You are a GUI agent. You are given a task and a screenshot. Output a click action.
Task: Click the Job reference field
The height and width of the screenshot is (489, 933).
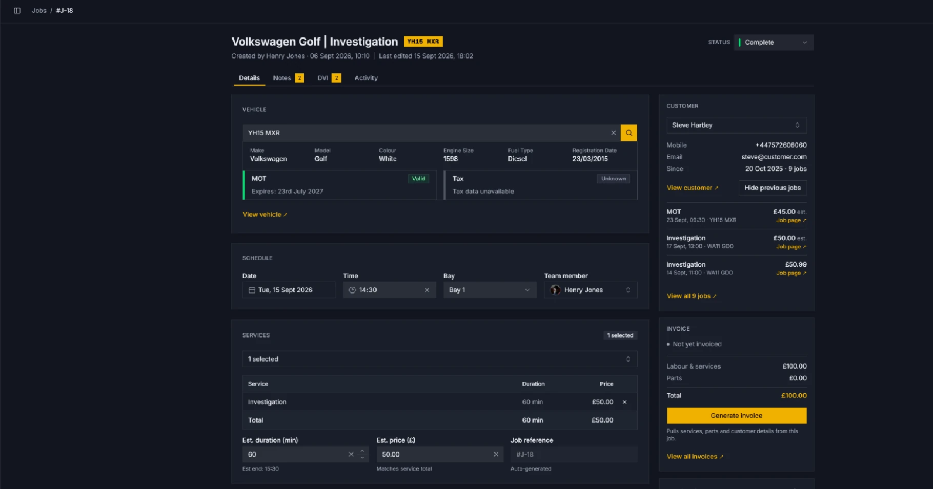pyautogui.click(x=574, y=454)
